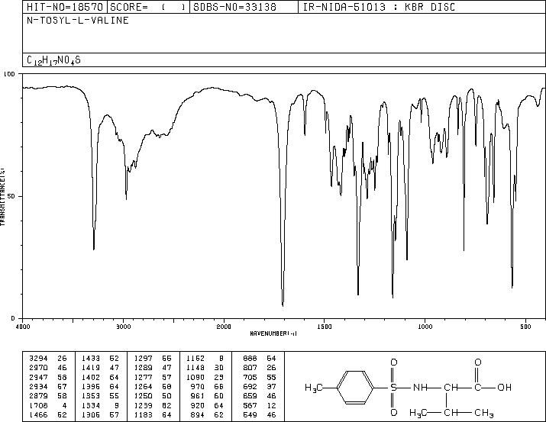This screenshot has width=546, height=422.
Task: Click the HIT-NO=18570 header field
Action: (x=64, y=7)
